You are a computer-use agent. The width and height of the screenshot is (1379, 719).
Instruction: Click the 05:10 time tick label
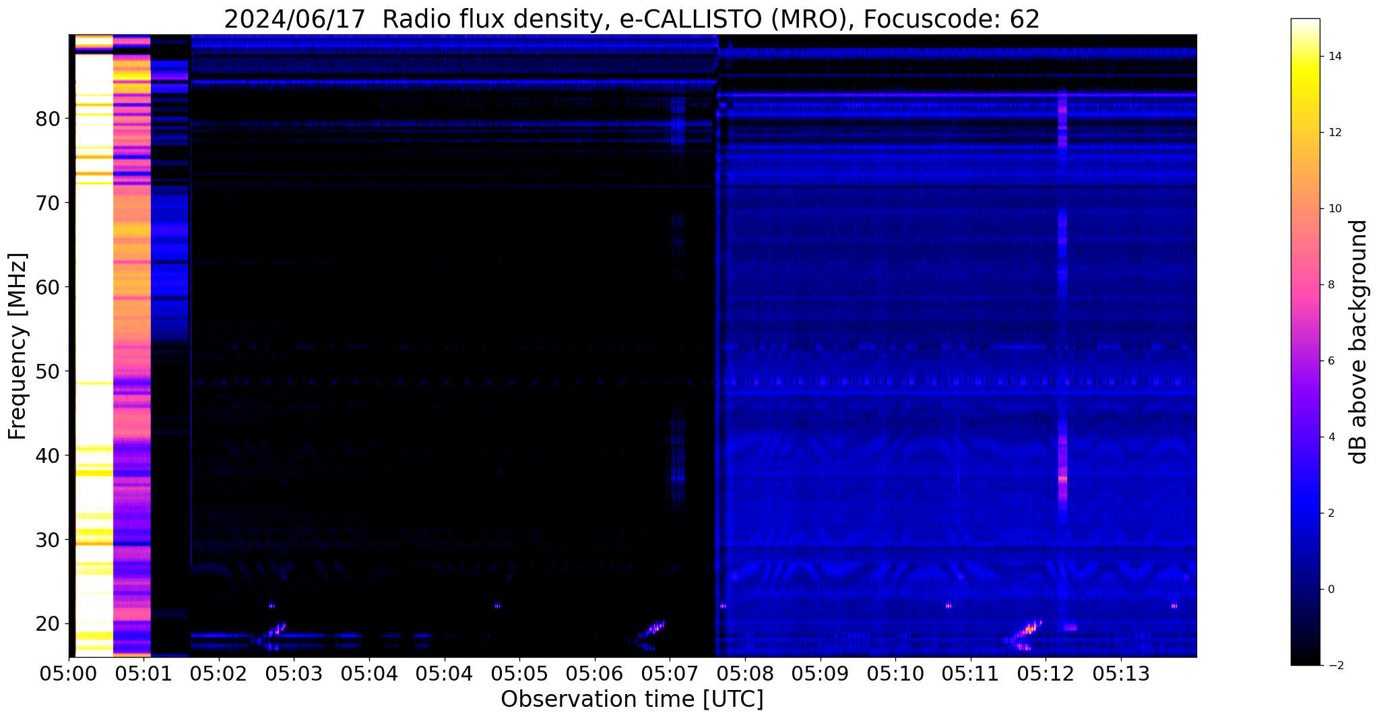[895, 674]
